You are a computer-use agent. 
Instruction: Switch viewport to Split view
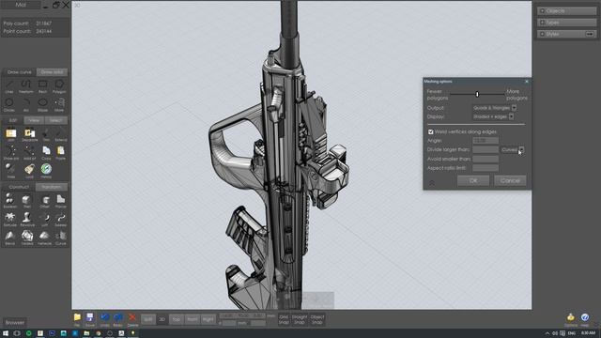tap(148, 319)
